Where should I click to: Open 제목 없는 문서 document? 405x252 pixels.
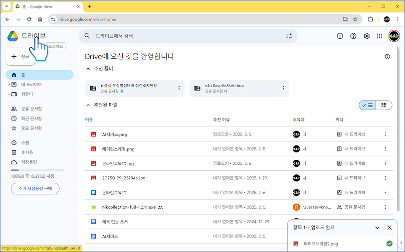(x=115, y=222)
